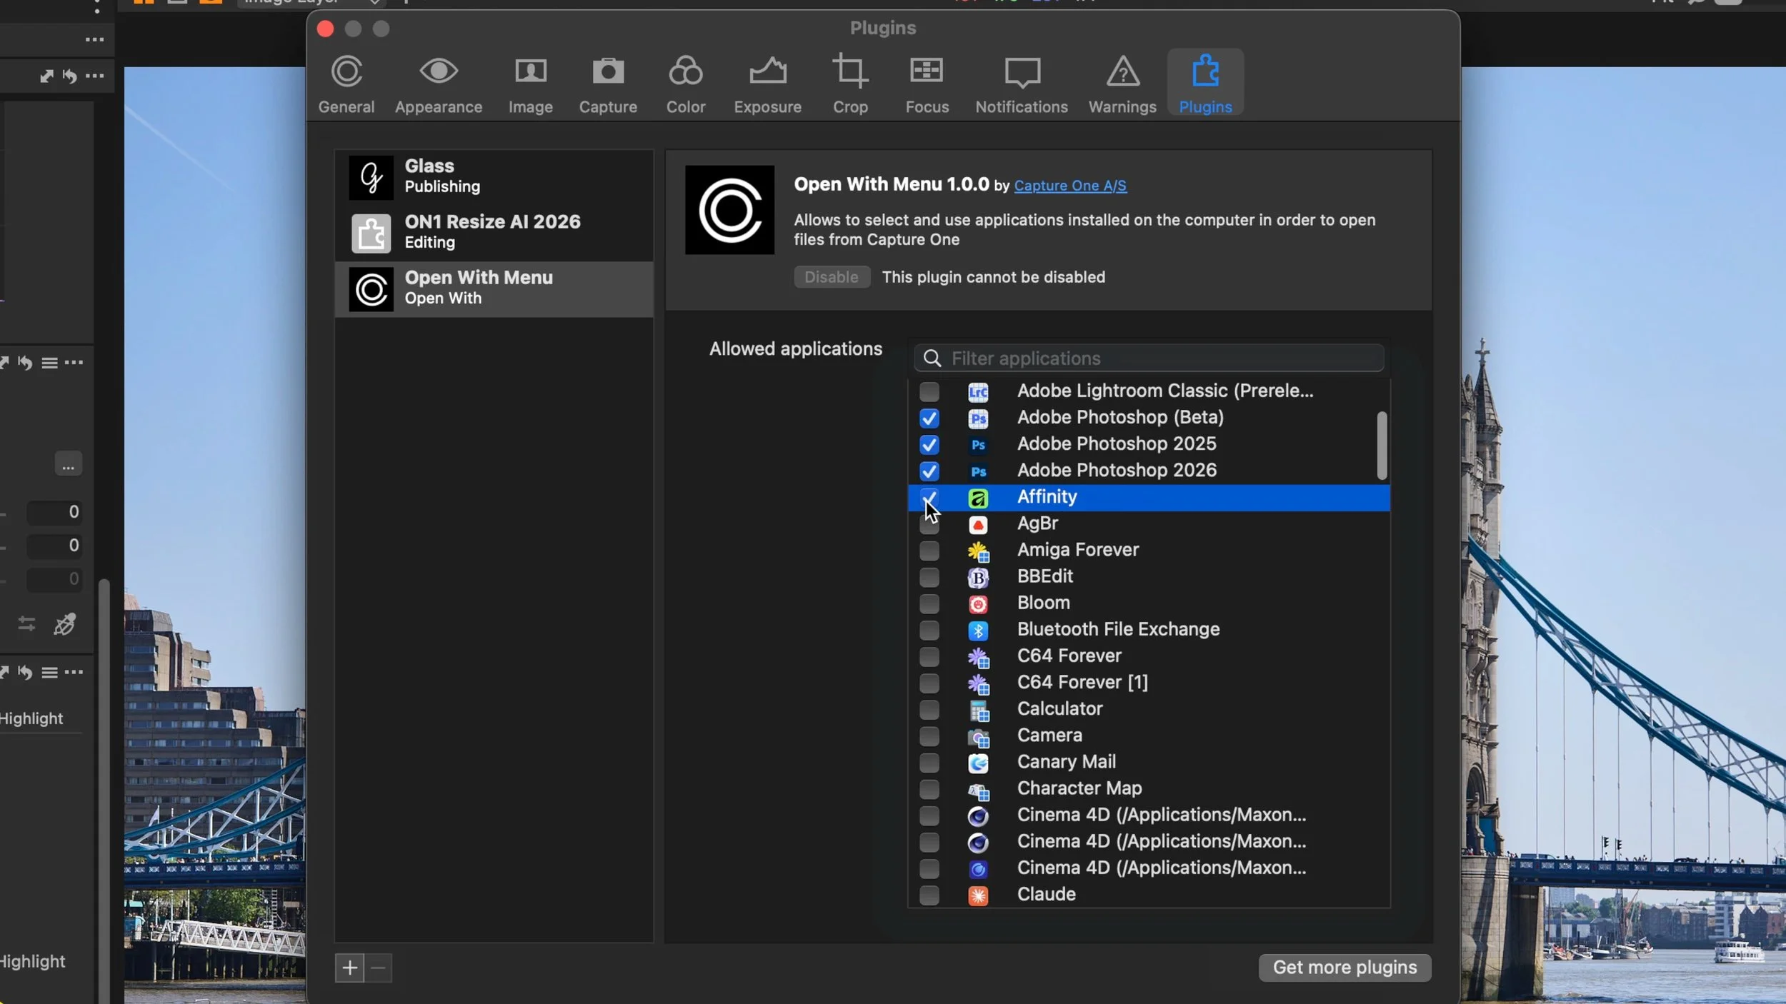Enable Adobe Lightroom Classic checkbox
The image size is (1786, 1004).
[x=929, y=391]
